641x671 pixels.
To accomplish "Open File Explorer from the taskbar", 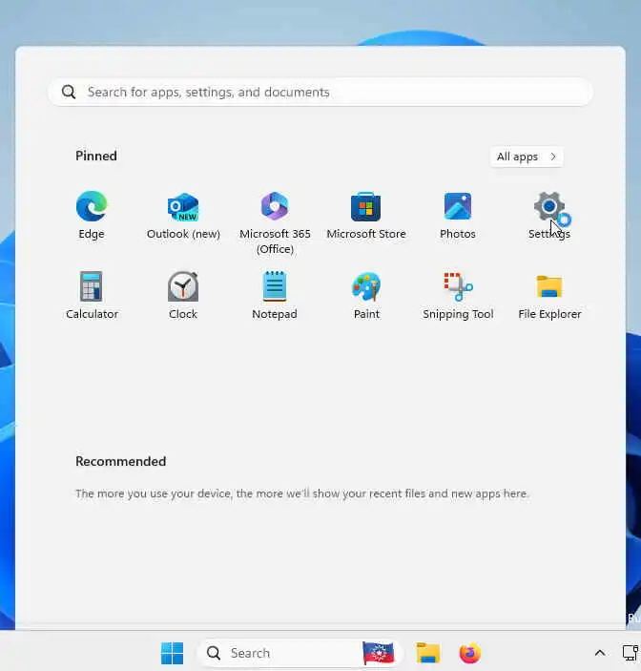I will (x=428, y=653).
